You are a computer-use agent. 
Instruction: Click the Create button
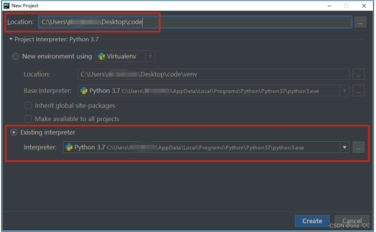pos(312,221)
